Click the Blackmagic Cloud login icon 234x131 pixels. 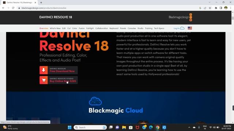[182, 28]
